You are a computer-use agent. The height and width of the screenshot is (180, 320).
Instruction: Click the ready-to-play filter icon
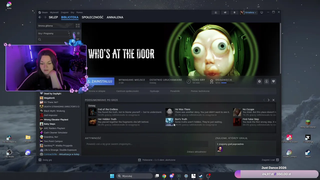point(78,33)
